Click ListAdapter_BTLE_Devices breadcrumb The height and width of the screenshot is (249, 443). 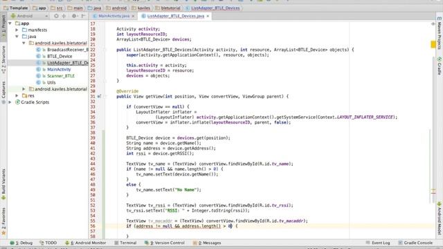pyautogui.click(x=213, y=8)
